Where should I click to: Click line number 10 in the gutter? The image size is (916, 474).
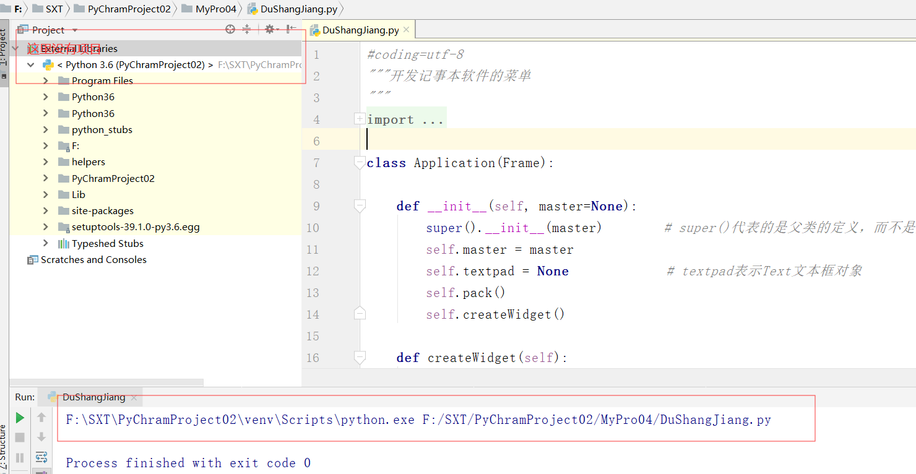313,228
